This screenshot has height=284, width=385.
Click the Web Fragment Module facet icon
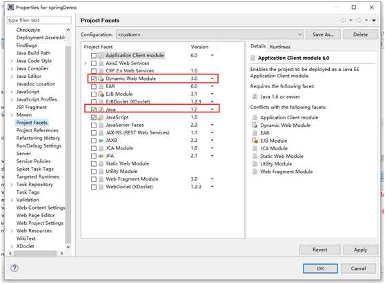(x=101, y=179)
